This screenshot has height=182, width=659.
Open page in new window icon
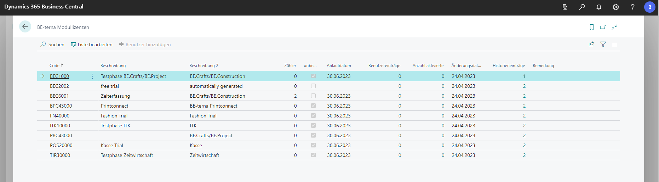603,27
